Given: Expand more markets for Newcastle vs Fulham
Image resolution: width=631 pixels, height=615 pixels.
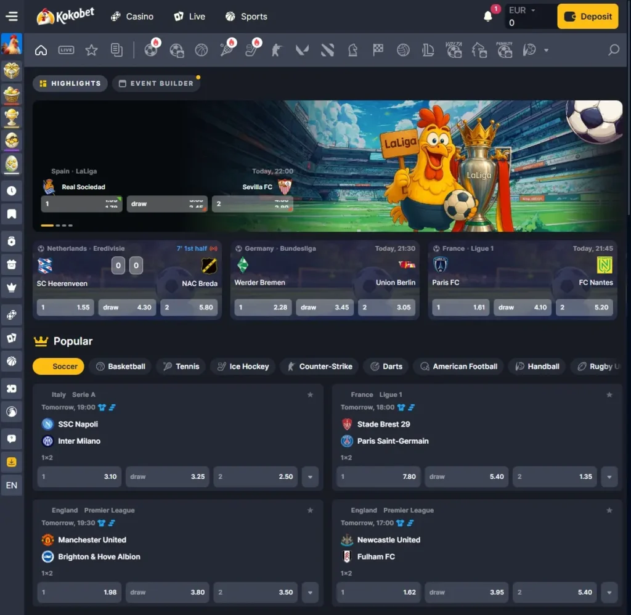Looking at the screenshot, I should coord(609,592).
